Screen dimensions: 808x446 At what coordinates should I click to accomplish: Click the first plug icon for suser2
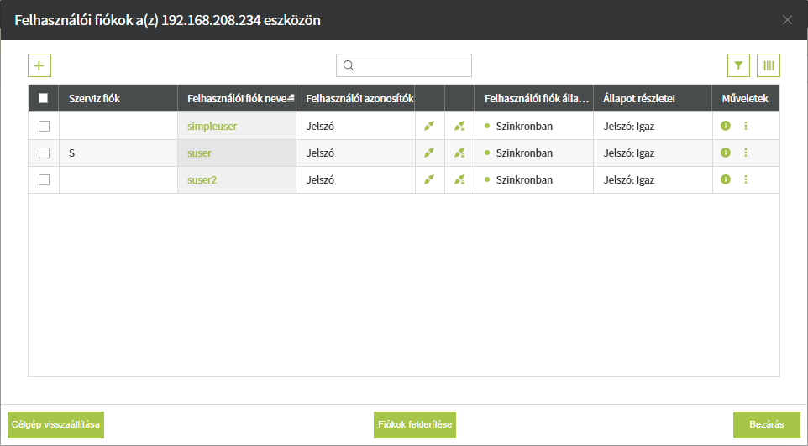click(x=429, y=179)
